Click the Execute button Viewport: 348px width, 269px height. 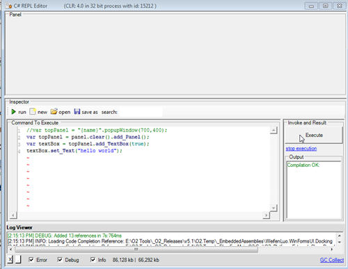click(314, 135)
